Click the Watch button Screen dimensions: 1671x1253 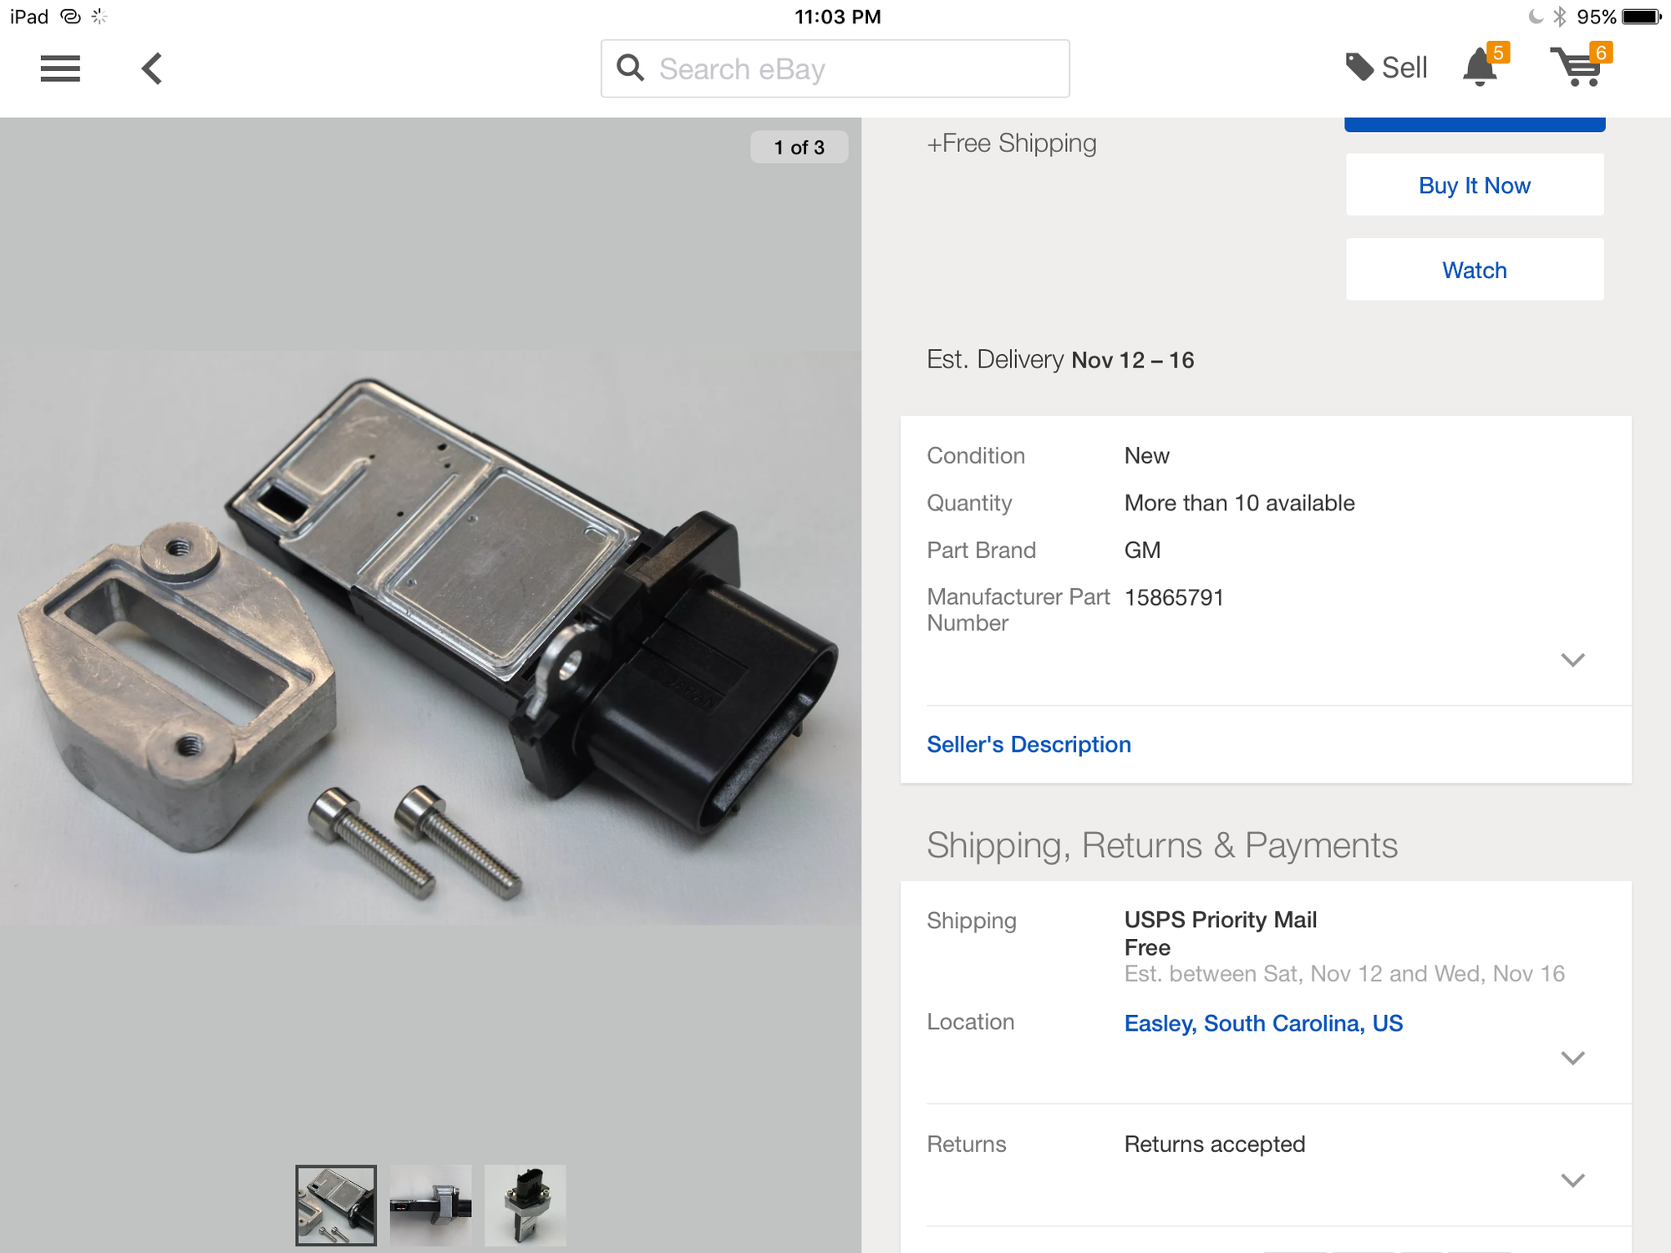coord(1474,270)
